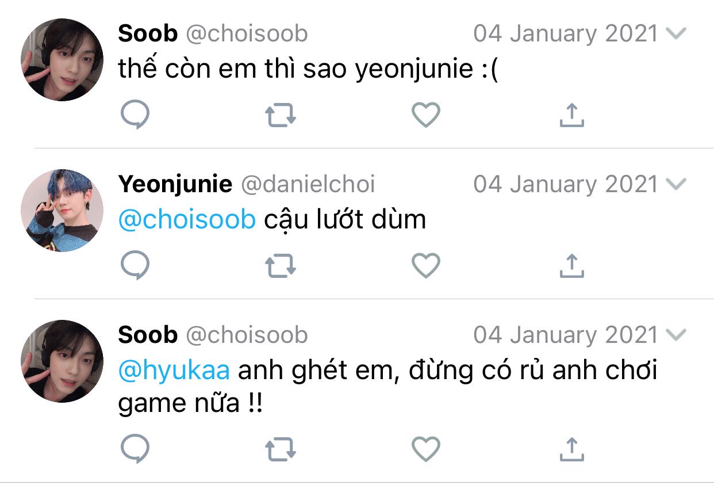This screenshot has width=714, height=485.
Task: Like Soob's first tweet about yeonjunie
Action: click(426, 115)
